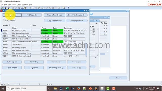Click Terminated status for request 7692993
162x91 pixels.
point(58,50)
